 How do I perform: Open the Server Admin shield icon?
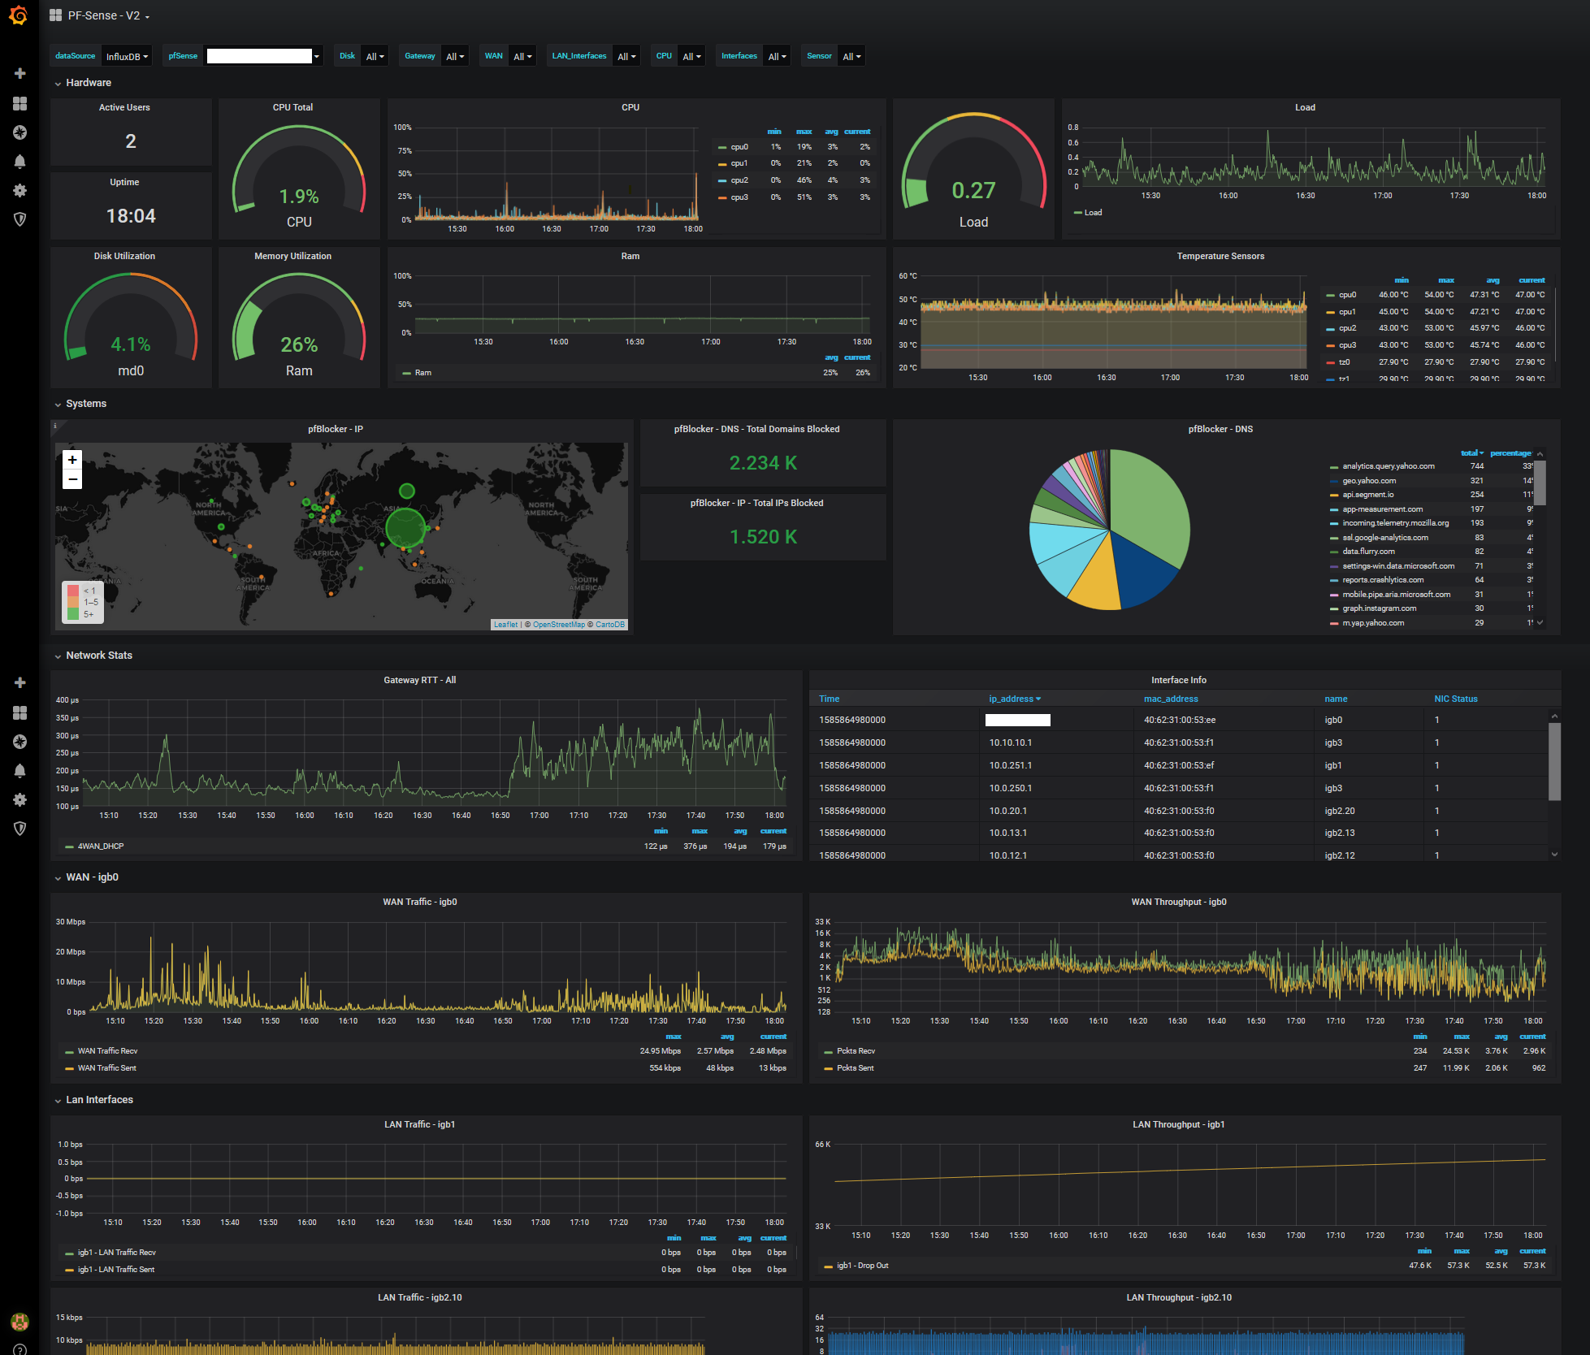point(20,219)
